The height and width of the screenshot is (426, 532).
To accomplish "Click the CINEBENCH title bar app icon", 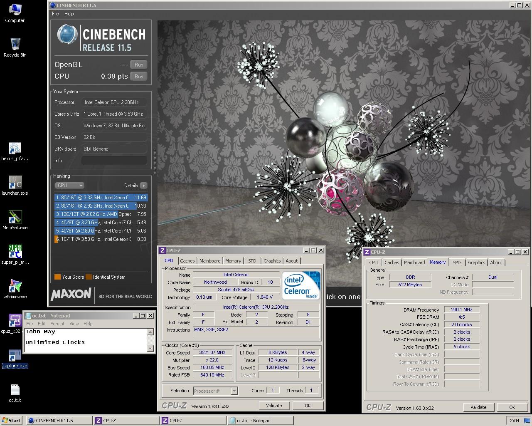I will [x=52, y=5].
